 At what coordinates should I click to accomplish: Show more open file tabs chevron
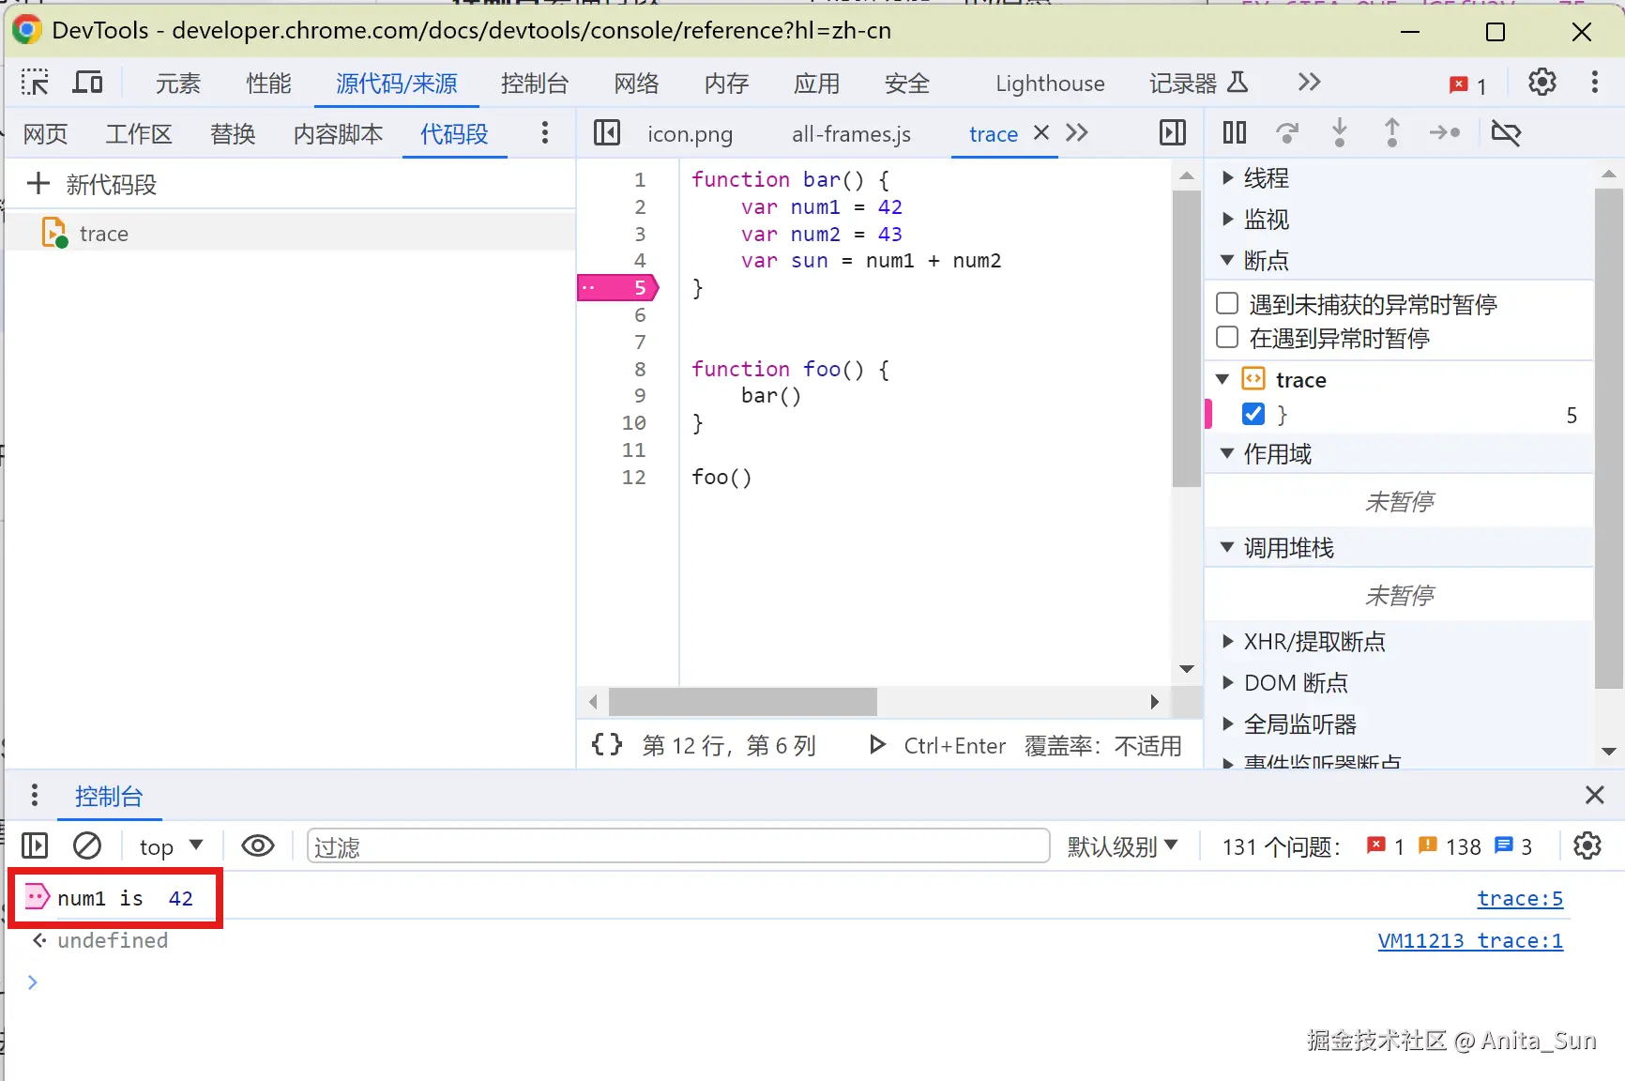pyautogui.click(x=1077, y=133)
